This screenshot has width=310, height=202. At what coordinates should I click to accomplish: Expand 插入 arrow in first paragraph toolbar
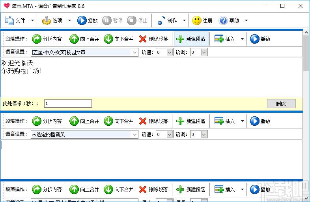(x=242, y=39)
